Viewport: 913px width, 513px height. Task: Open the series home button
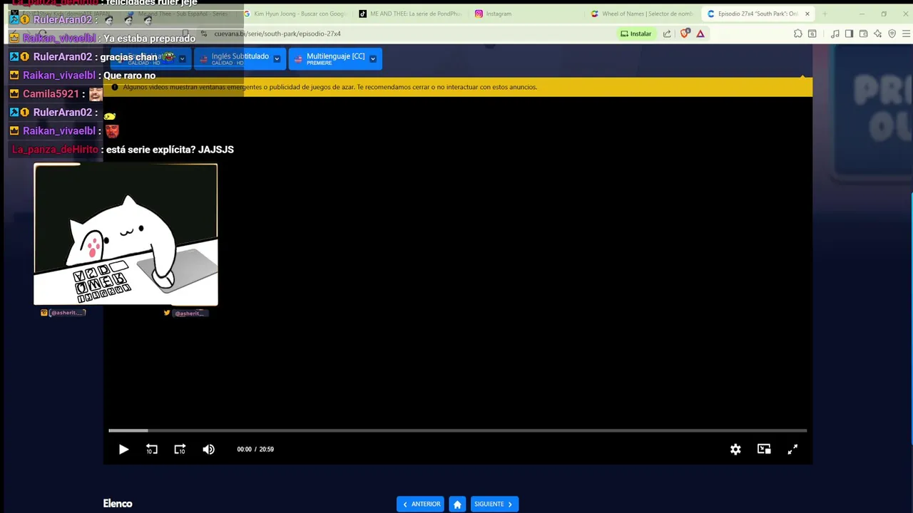click(x=457, y=504)
